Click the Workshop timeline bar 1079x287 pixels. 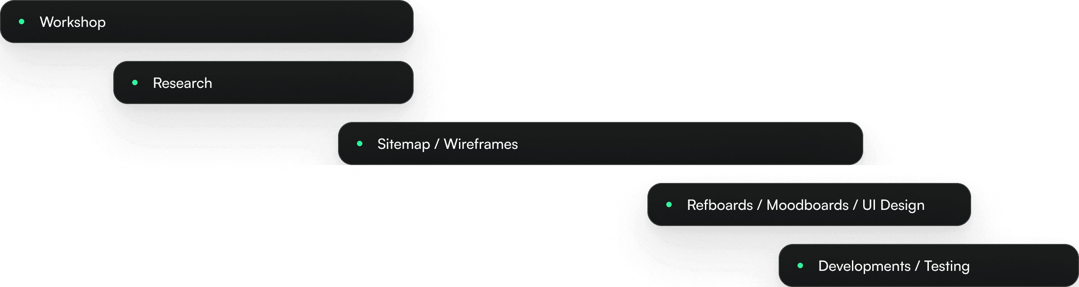(207, 22)
